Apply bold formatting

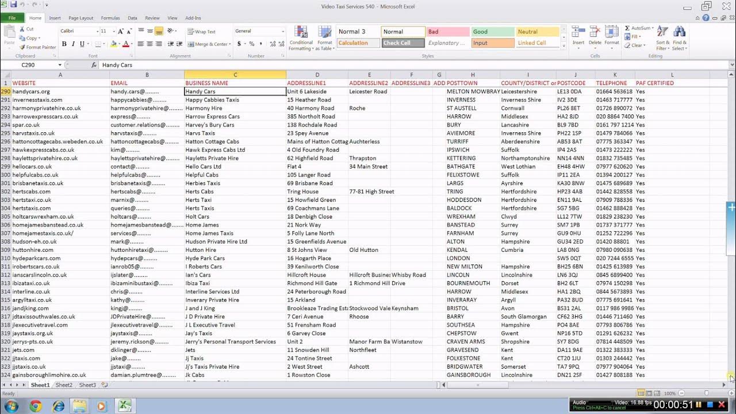click(64, 44)
